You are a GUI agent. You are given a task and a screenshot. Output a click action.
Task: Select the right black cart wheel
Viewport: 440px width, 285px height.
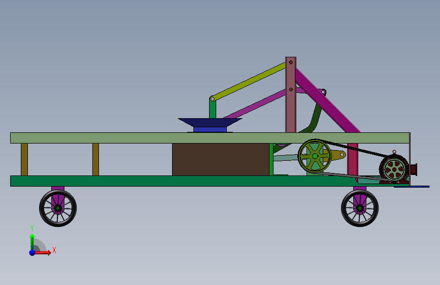pos(360,208)
